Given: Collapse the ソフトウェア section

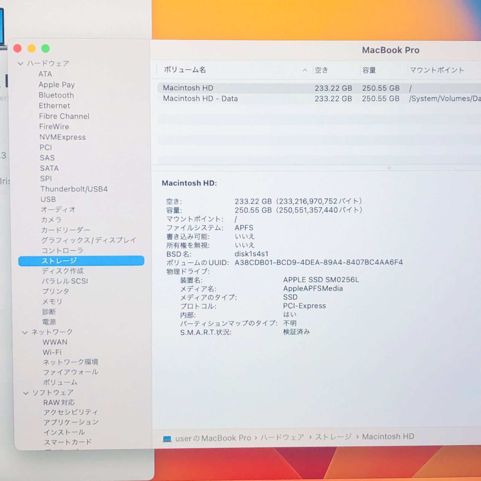Looking at the screenshot, I should click(x=26, y=393).
